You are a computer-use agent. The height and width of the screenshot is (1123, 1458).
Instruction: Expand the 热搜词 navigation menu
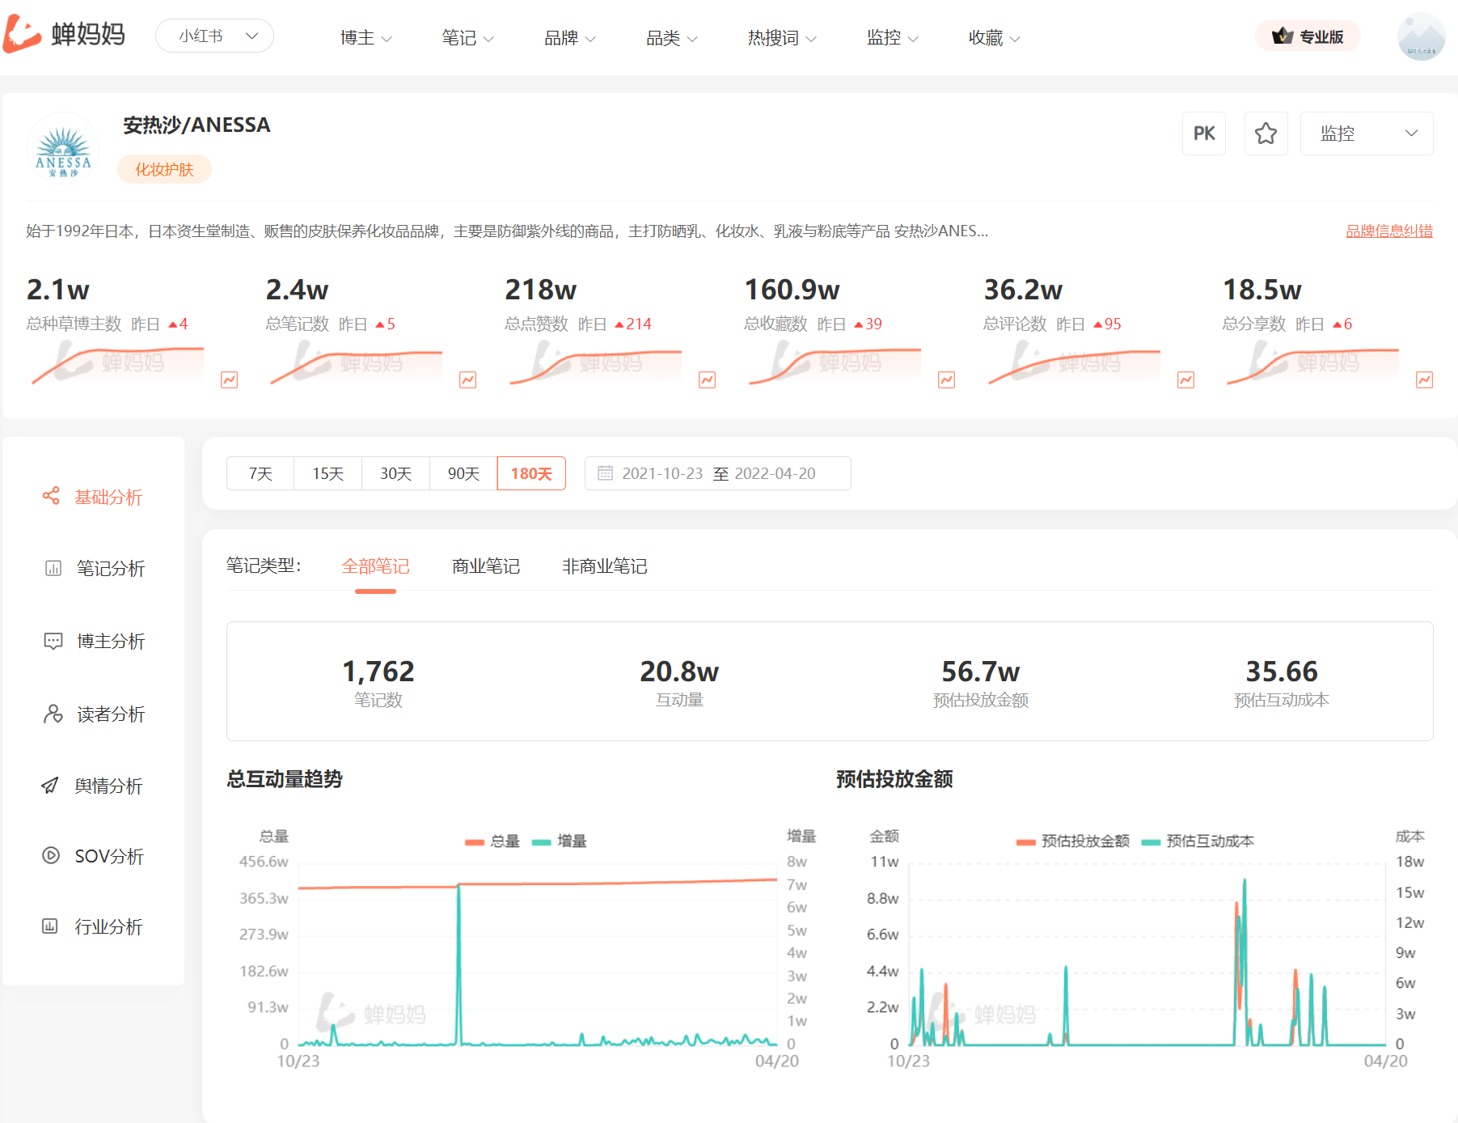(782, 38)
